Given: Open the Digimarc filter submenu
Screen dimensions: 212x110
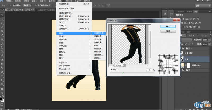Looking at the screenshot, I should point(74,63).
